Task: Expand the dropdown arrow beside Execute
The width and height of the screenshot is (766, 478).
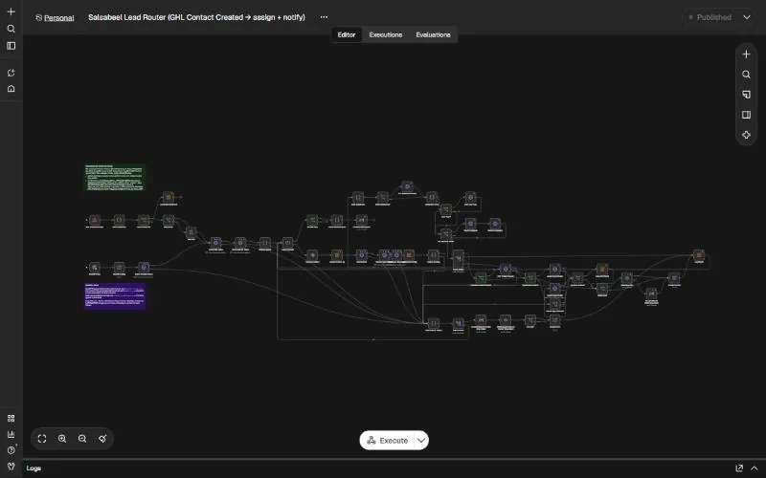Action: tap(421, 441)
